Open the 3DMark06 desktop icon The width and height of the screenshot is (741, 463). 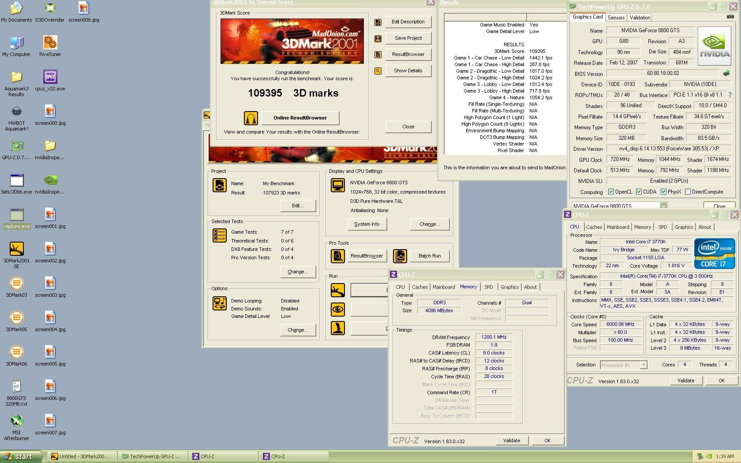(x=16, y=352)
